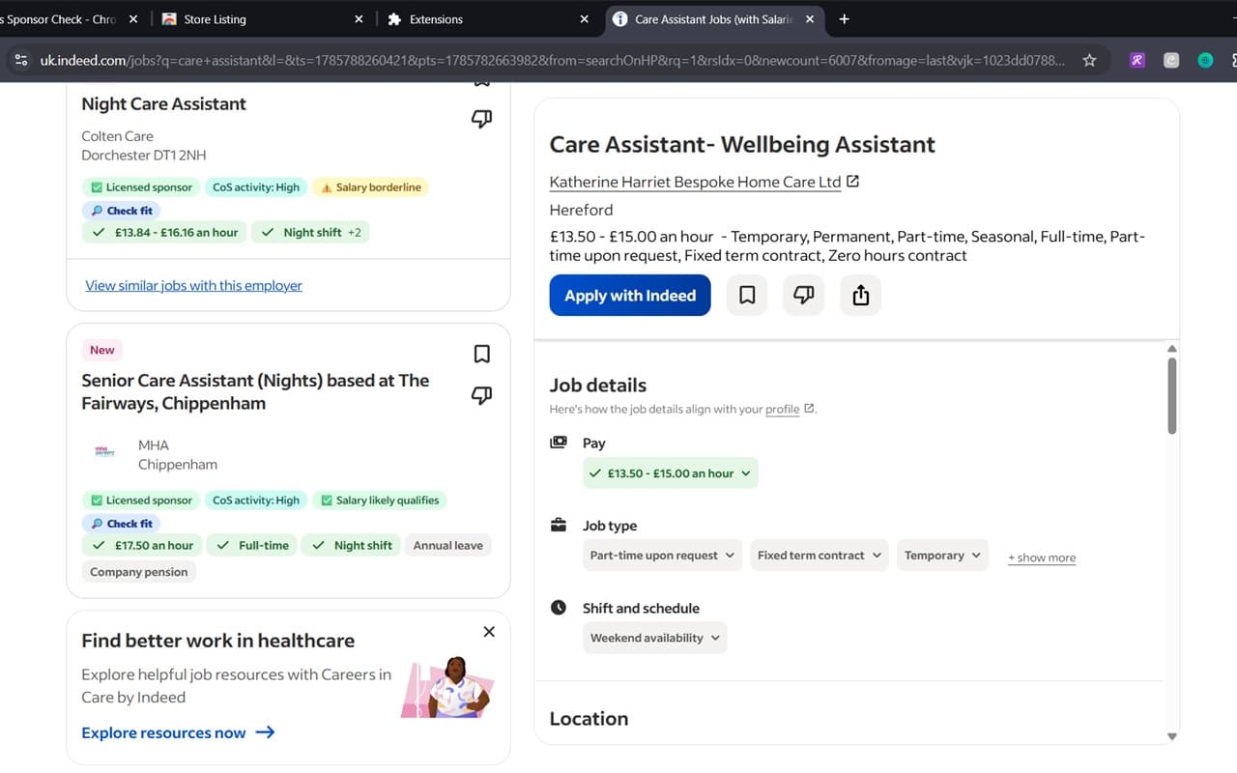Open the site information icon in the address bar
The width and height of the screenshot is (1237, 773).
pyautogui.click(x=20, y=60)
